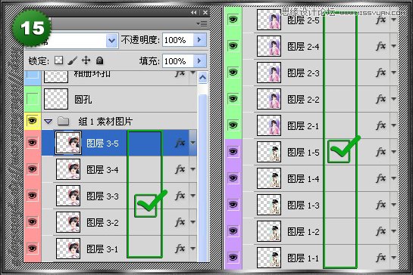This screenshot has height=275, width=413.
Task: Collapse the panel with the double arrows
Action: pos(193,12)
